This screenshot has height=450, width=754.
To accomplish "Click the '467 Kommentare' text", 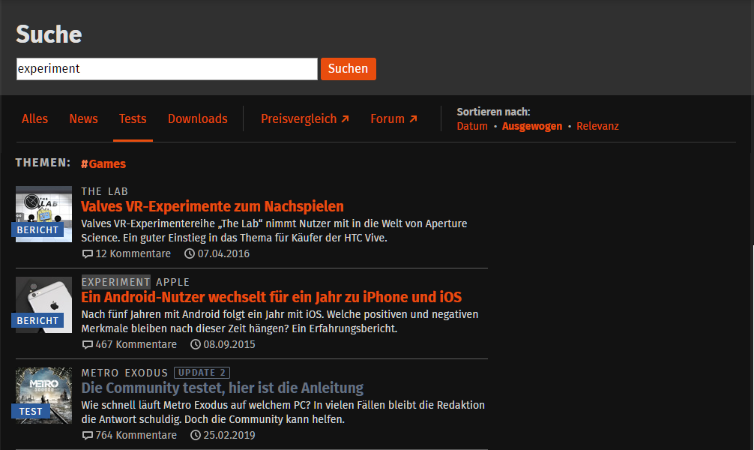I will point(136,344).
